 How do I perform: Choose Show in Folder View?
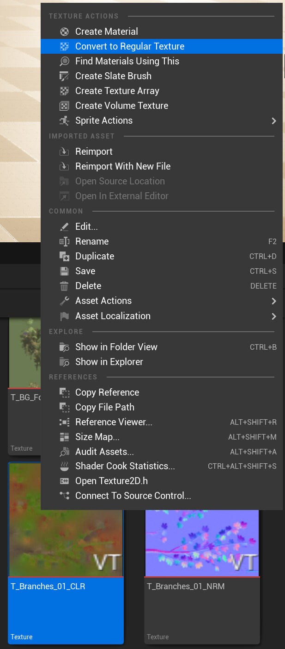162,347
